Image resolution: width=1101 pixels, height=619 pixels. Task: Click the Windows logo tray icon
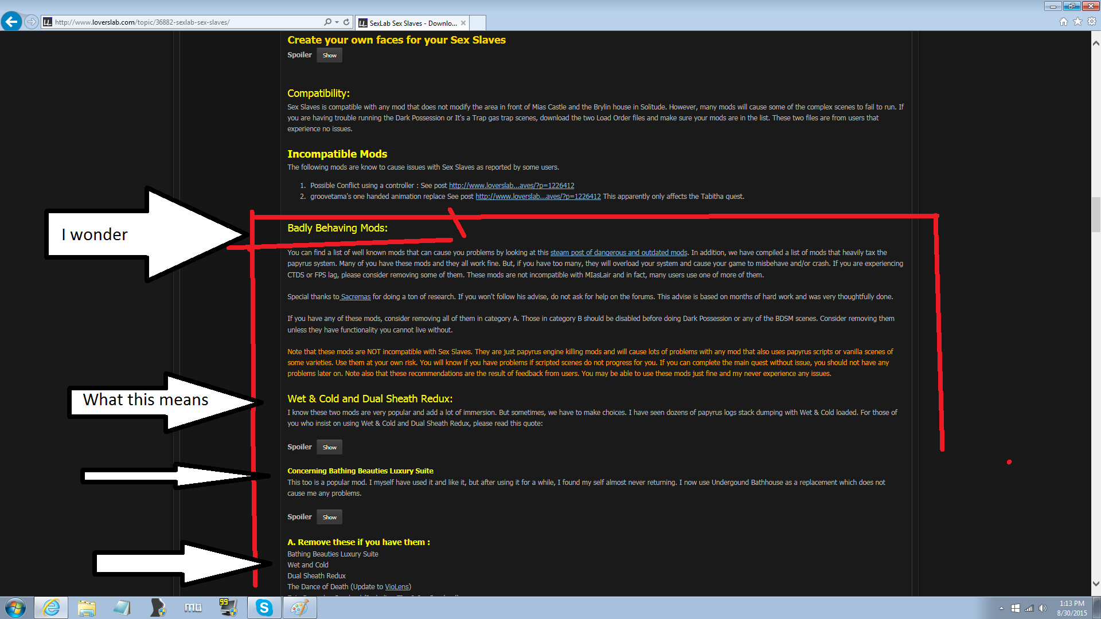(1016, 608)
